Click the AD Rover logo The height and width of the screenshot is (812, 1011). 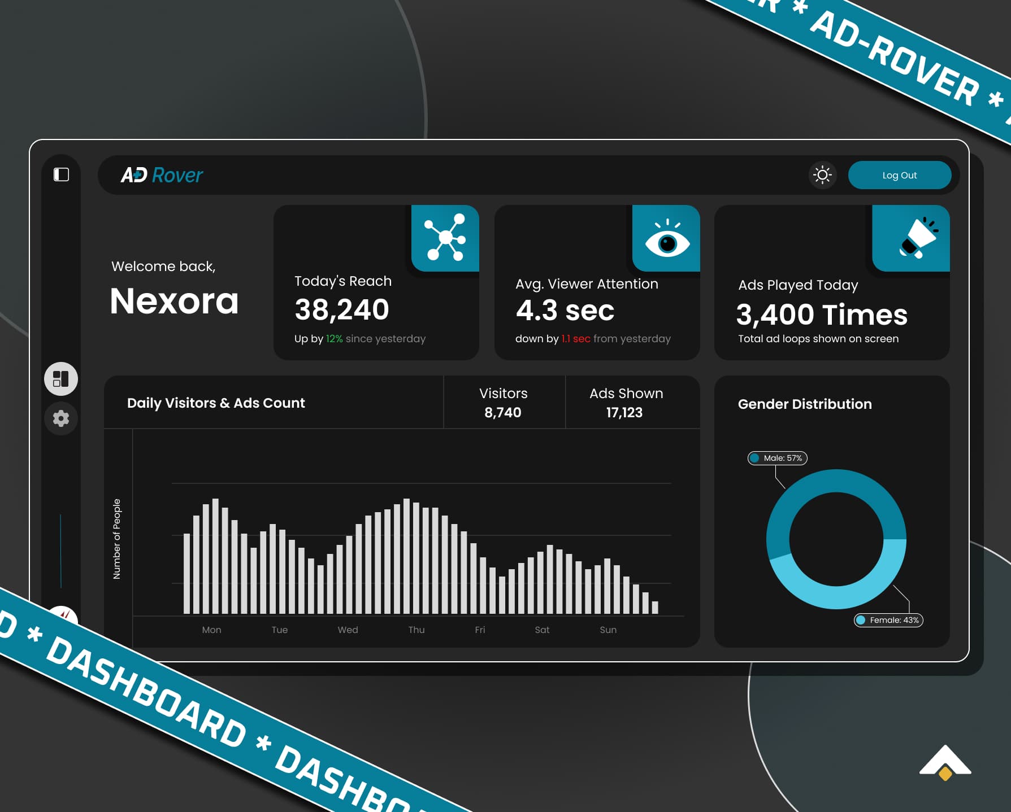162,175
